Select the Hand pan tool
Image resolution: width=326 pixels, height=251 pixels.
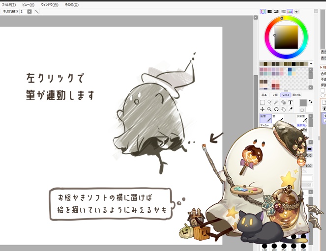click(283, 109)
